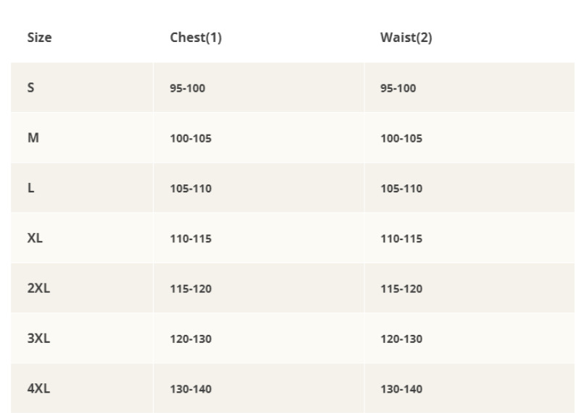Image resolution: width=576 pixels, height=413 pixels.
Task: Select the M size row label
Action: 33,137
